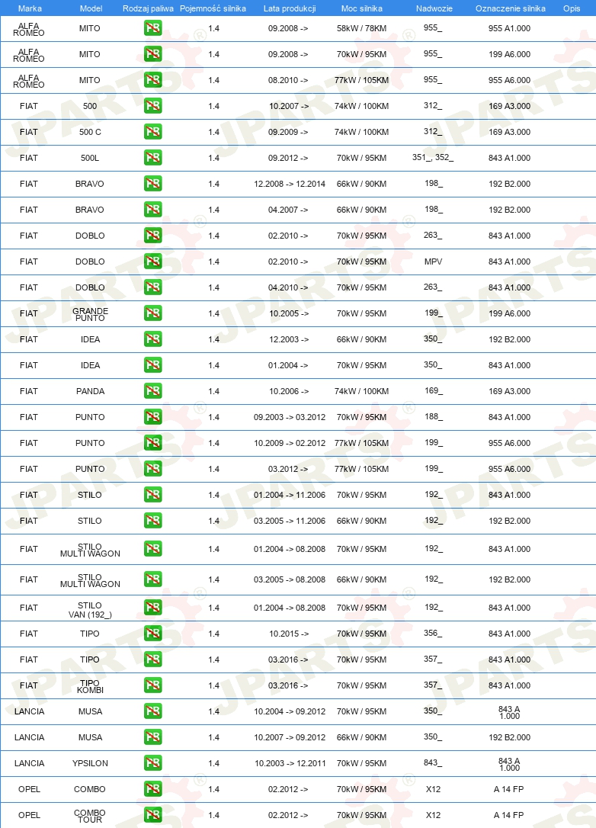Click the 169_ body code cell

[434, 391]
